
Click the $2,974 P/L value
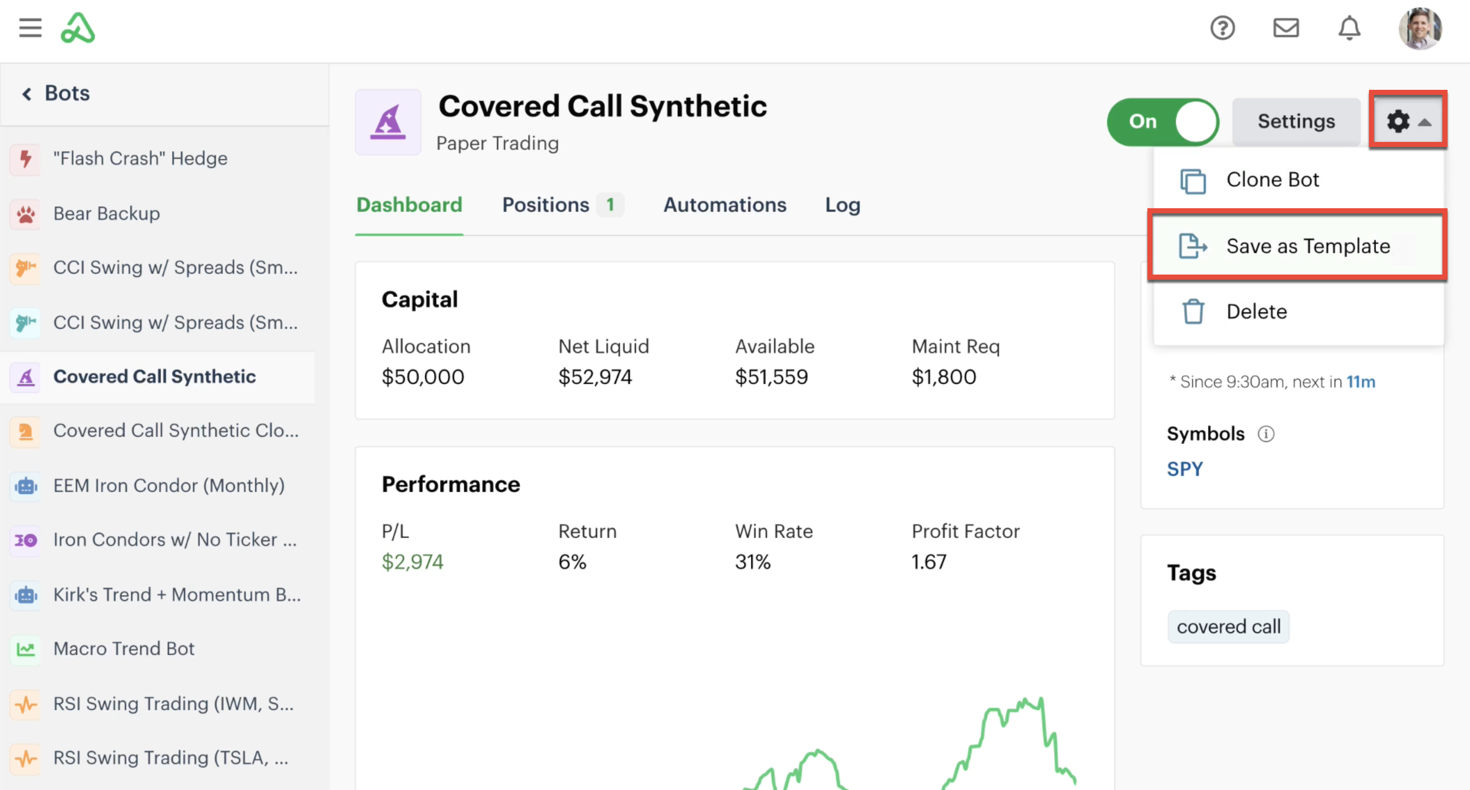pos(412,562)
